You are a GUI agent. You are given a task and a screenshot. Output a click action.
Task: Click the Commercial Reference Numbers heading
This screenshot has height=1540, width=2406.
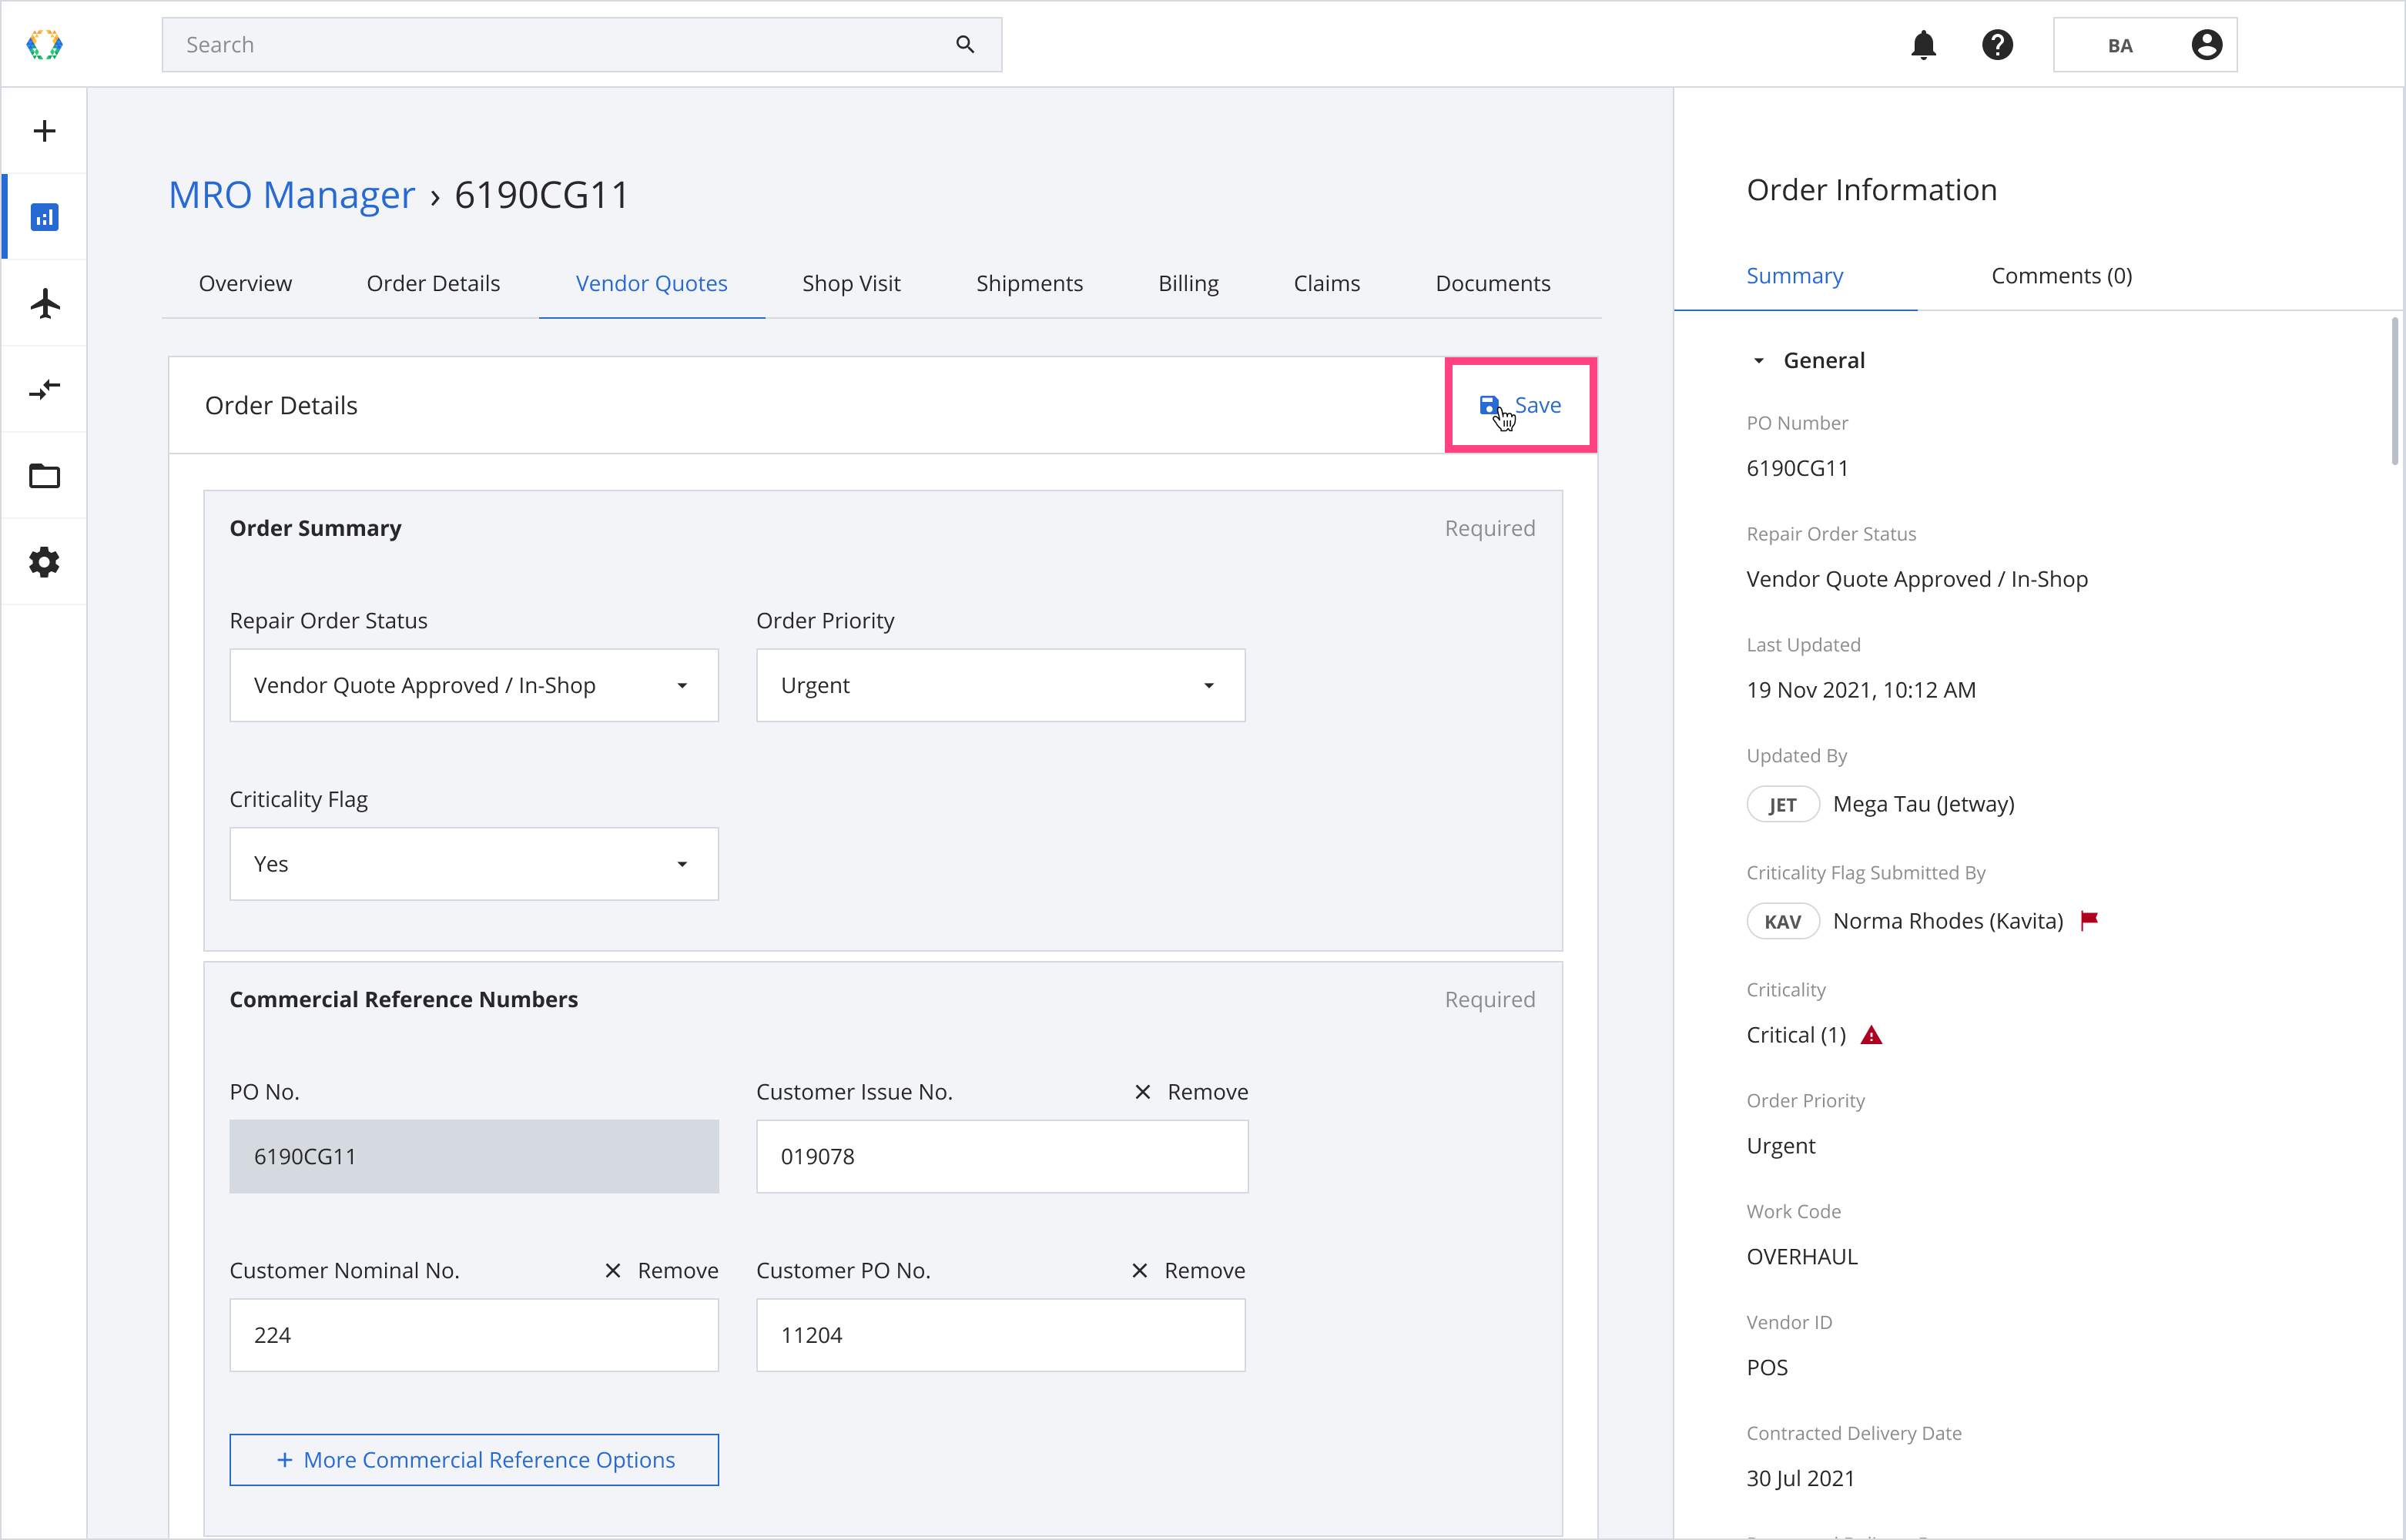point(403,999)
